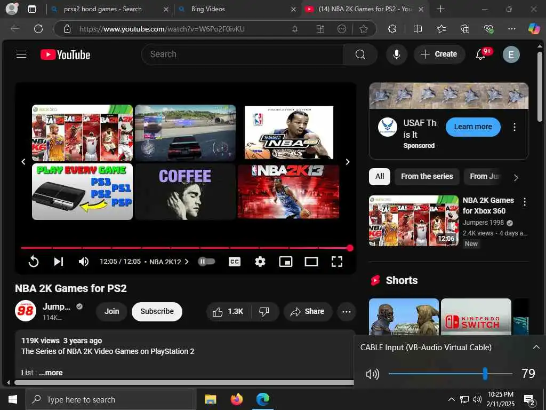Click the search magnifier button
The height and width of the screenshot is (410, 546).
360,54
